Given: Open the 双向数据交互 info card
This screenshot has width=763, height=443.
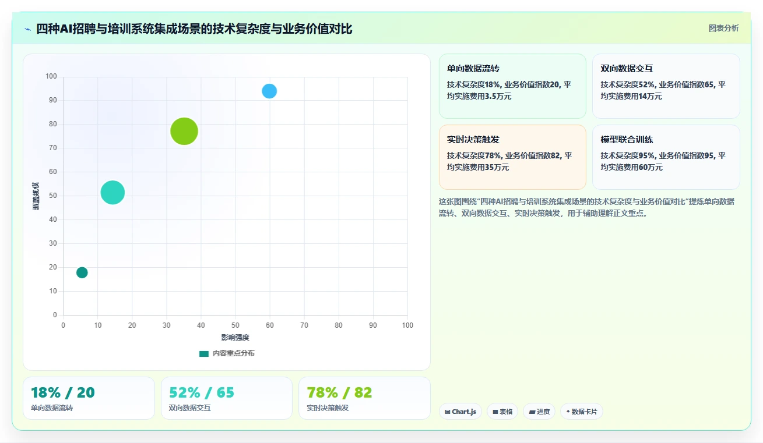Looking at the screenshot, I should [x=666, y=86].
